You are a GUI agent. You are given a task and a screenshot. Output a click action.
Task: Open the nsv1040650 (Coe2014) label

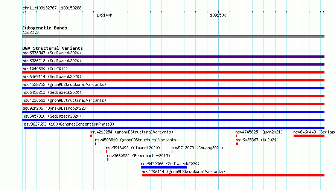click(45, 69)
